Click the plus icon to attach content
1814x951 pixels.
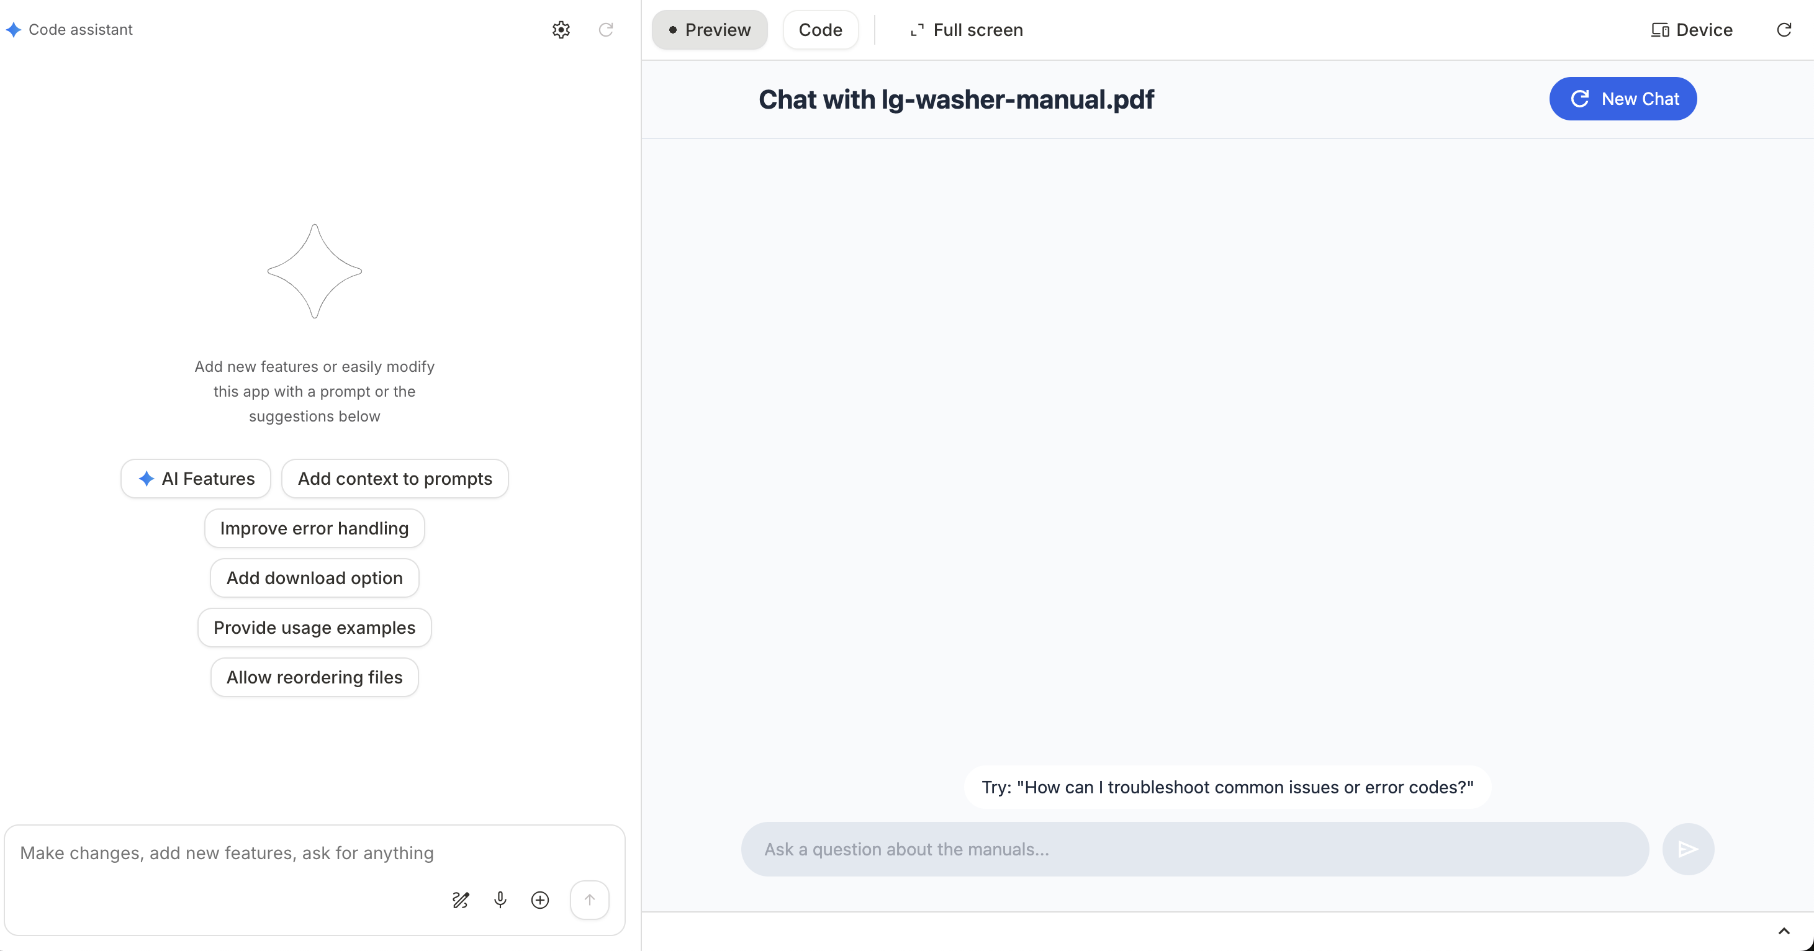point(539,900)
